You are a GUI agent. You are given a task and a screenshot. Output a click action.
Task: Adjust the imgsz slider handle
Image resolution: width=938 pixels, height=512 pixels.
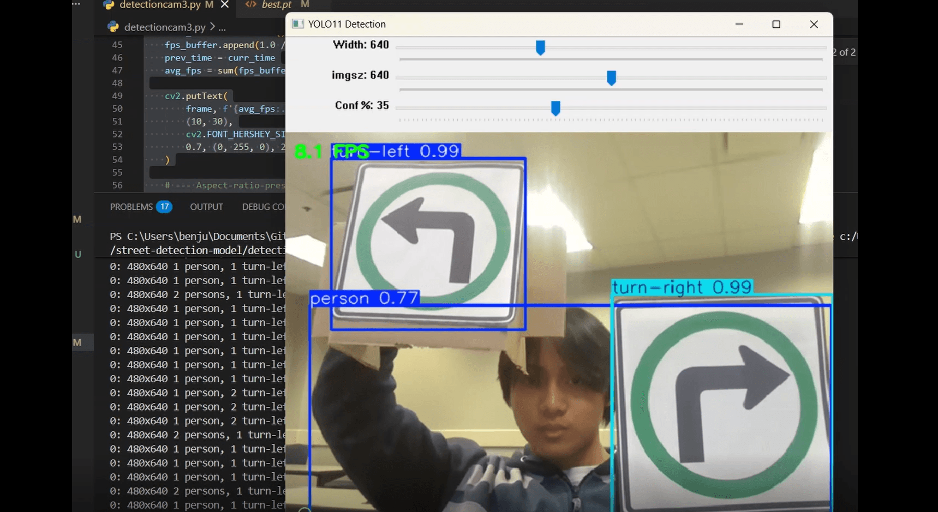[611, 78]
